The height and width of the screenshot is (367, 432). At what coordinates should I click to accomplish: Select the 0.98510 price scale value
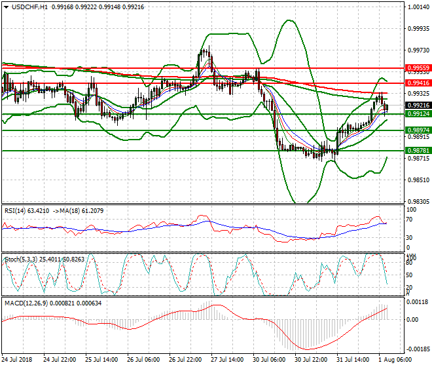[418, 180]
